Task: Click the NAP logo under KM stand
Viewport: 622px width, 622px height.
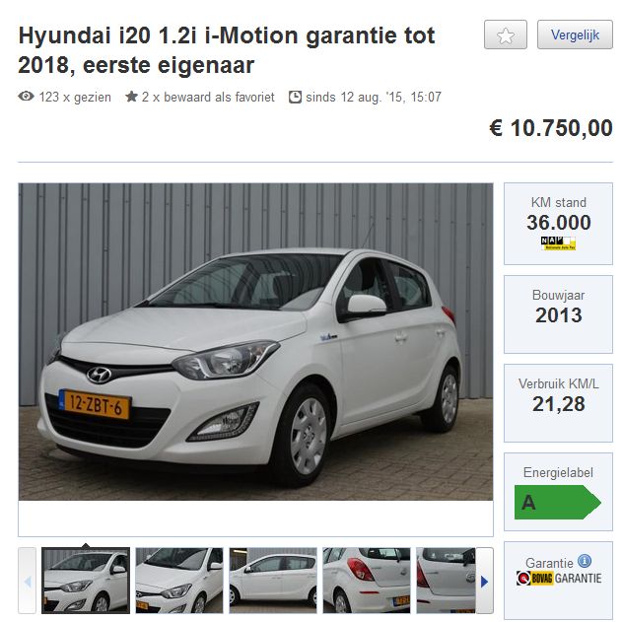Action: 558,242
